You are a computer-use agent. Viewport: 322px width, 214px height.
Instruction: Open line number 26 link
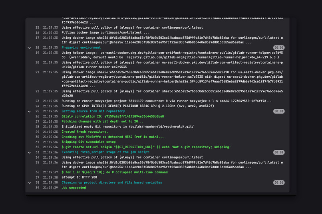point(37,116)
